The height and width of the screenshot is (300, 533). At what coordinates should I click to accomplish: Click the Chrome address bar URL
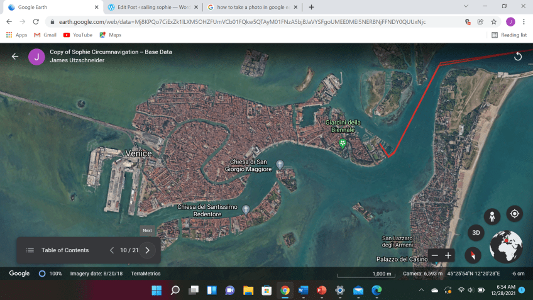[x=239, y=21]
